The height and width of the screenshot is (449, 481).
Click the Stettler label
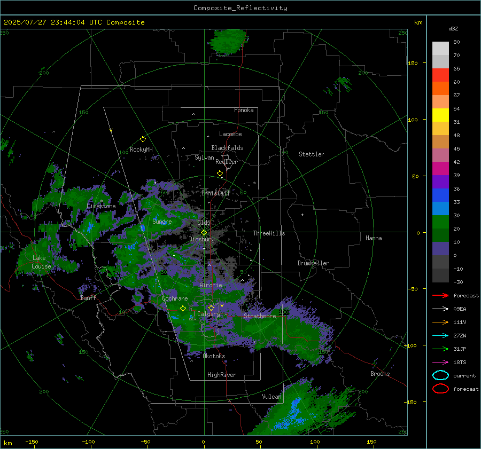coord(312,154)
